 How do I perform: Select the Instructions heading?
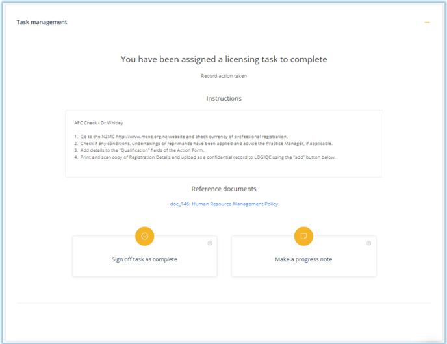click(x=224, y=99)
